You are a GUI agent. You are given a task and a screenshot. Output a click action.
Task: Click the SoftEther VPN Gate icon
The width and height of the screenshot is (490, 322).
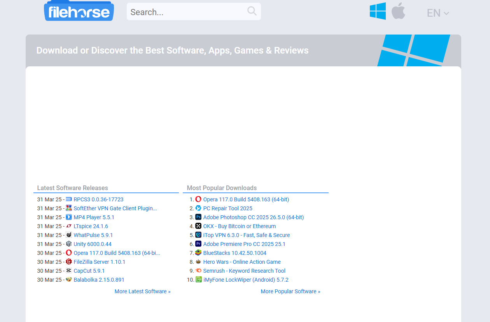[x=69, y=208]
